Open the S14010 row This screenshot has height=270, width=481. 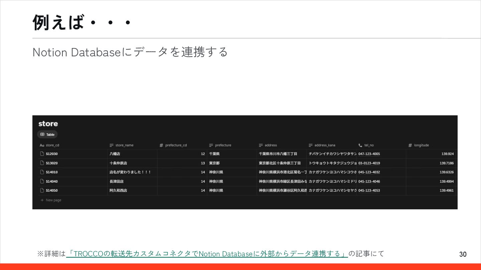tap(52, 172)
